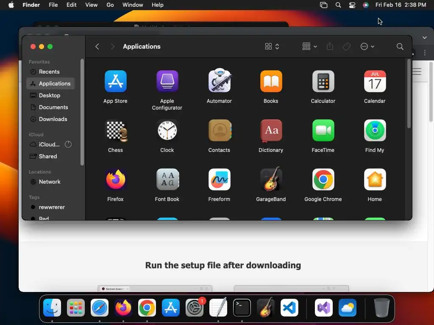The image size is (434, 325).
Task: Select the Automator app icon
Action: tap(219, 81)
